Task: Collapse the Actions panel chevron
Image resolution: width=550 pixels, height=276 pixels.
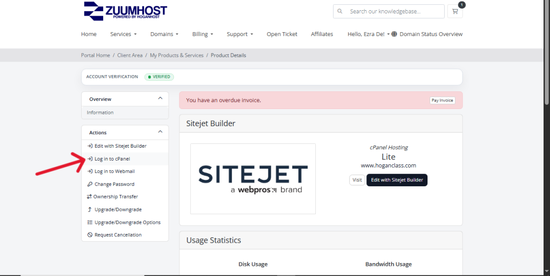Action: click(160, 132)
